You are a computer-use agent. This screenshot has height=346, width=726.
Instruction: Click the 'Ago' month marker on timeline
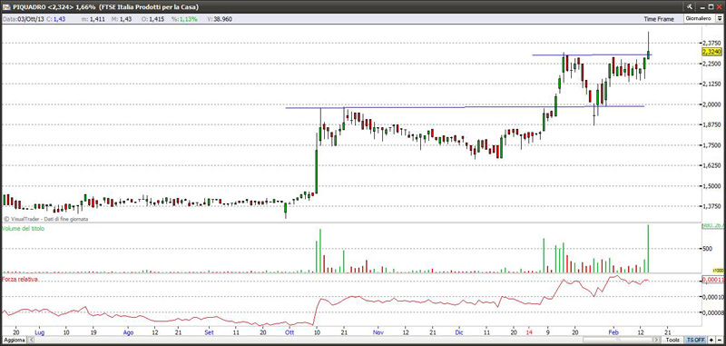(128, 332)
